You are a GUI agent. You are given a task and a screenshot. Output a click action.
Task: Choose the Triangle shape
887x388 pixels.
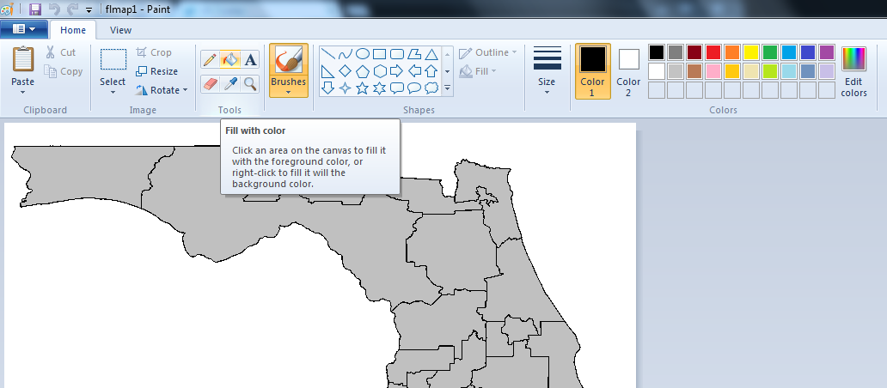(431, 54)
